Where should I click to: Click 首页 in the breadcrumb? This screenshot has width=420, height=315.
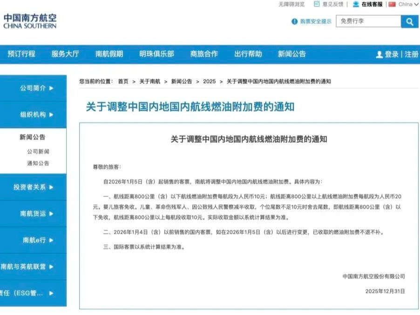pyautogui.click(x=123, y=81)
